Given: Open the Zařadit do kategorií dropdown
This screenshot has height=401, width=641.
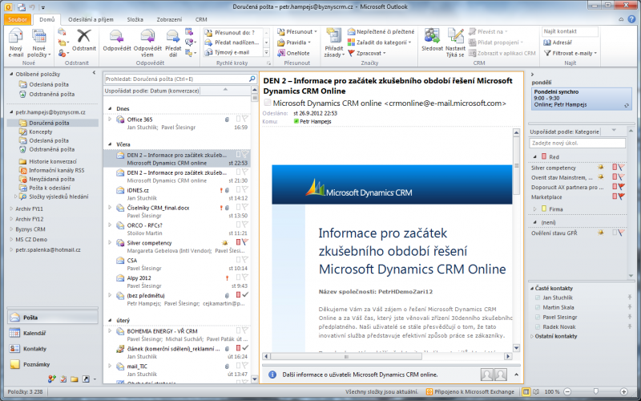Looking at the screenshot, I should coord(379,43).
